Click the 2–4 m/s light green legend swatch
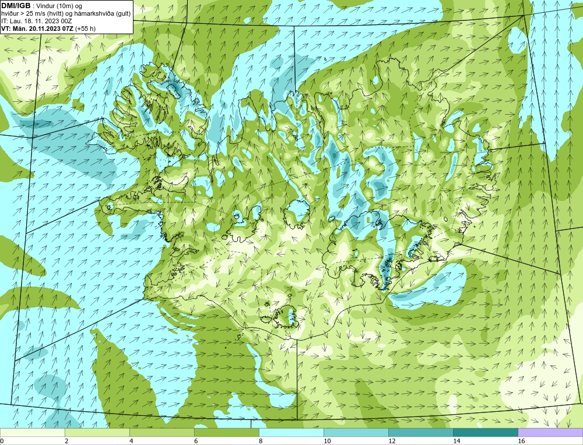Image resolution: width=583 pixels, height=445 pixels. 97,432
